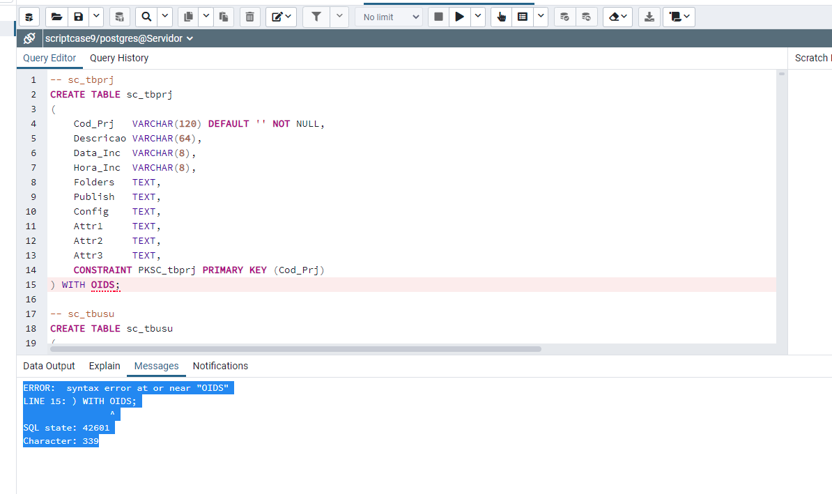Switch to the Query History tab

[x=119, y=58]
